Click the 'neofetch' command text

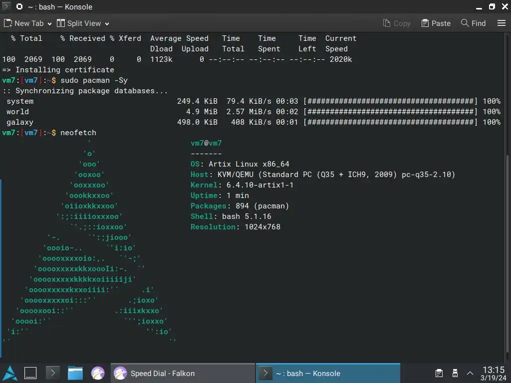[x=78, y=133]
